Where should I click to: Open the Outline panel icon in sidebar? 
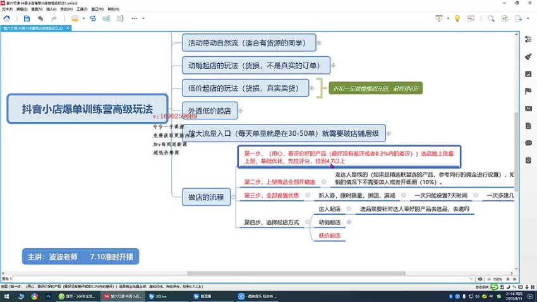pos(528,40)
